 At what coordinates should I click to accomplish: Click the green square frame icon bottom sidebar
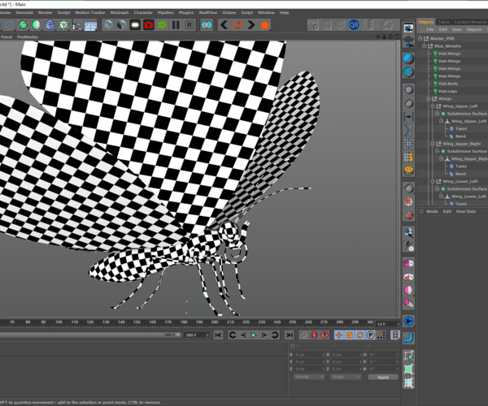pyautogui.click(x=408, y=369)
